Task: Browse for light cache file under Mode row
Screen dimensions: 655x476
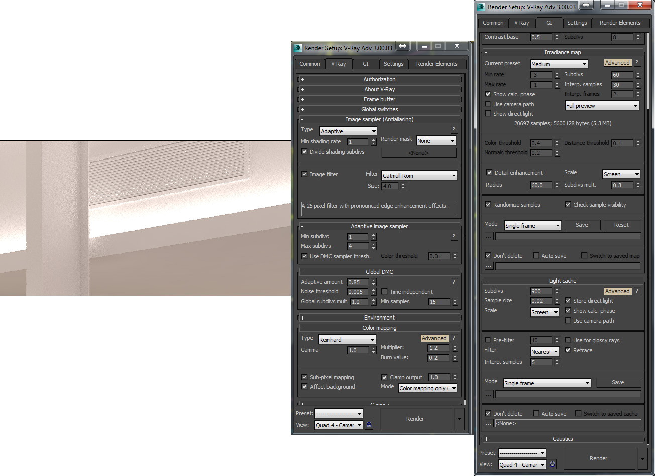Action: click(x=489, y=394)
